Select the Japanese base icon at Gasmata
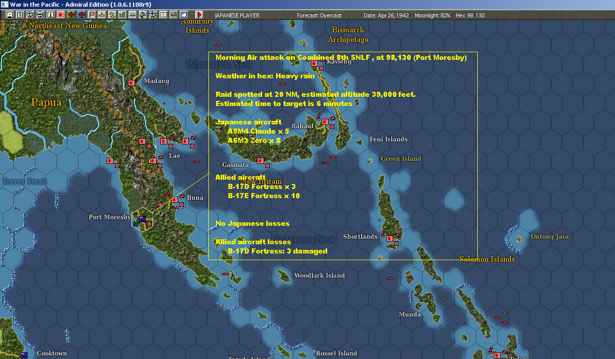This screenshot has height=359, width=615. click(x=261, y=161)
